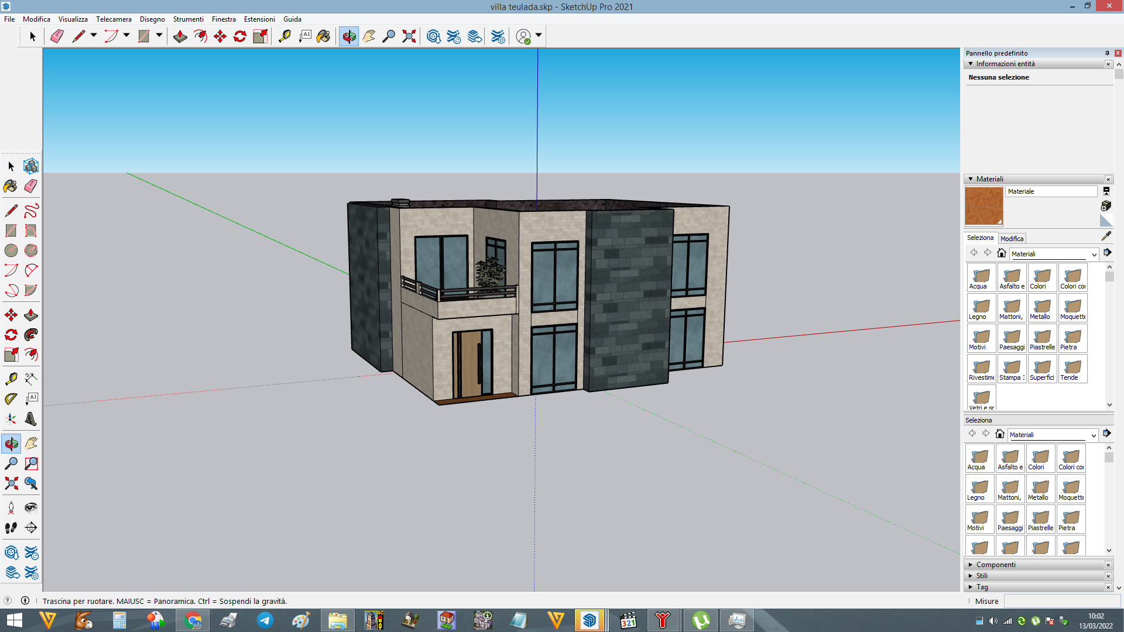Click the Position Camera tool
Screen dimensions: 1124x632
coord(11,507)
